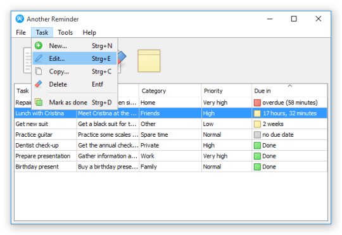This screenshot has height=235, width=342.
Task: Click the Home category cell
Action: point(170,103)
